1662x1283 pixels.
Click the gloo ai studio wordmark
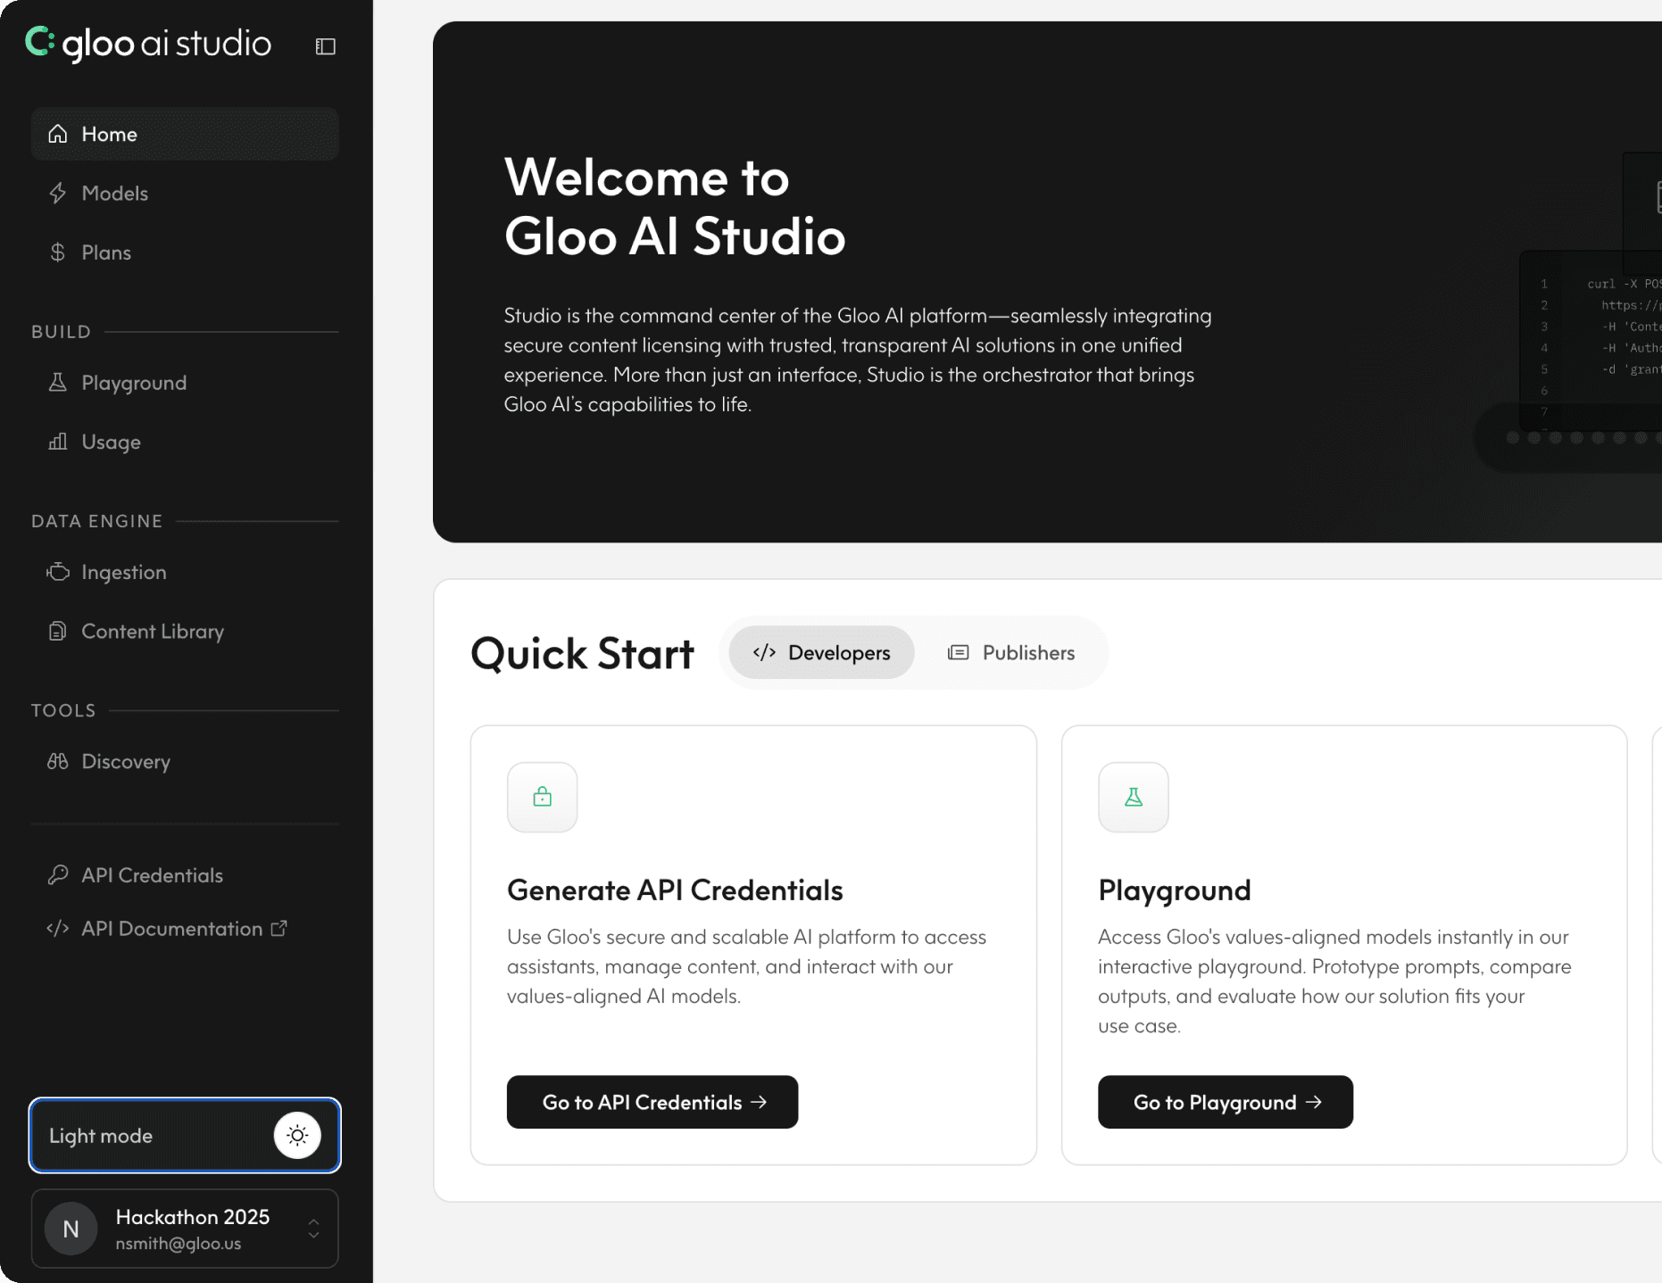167,44
